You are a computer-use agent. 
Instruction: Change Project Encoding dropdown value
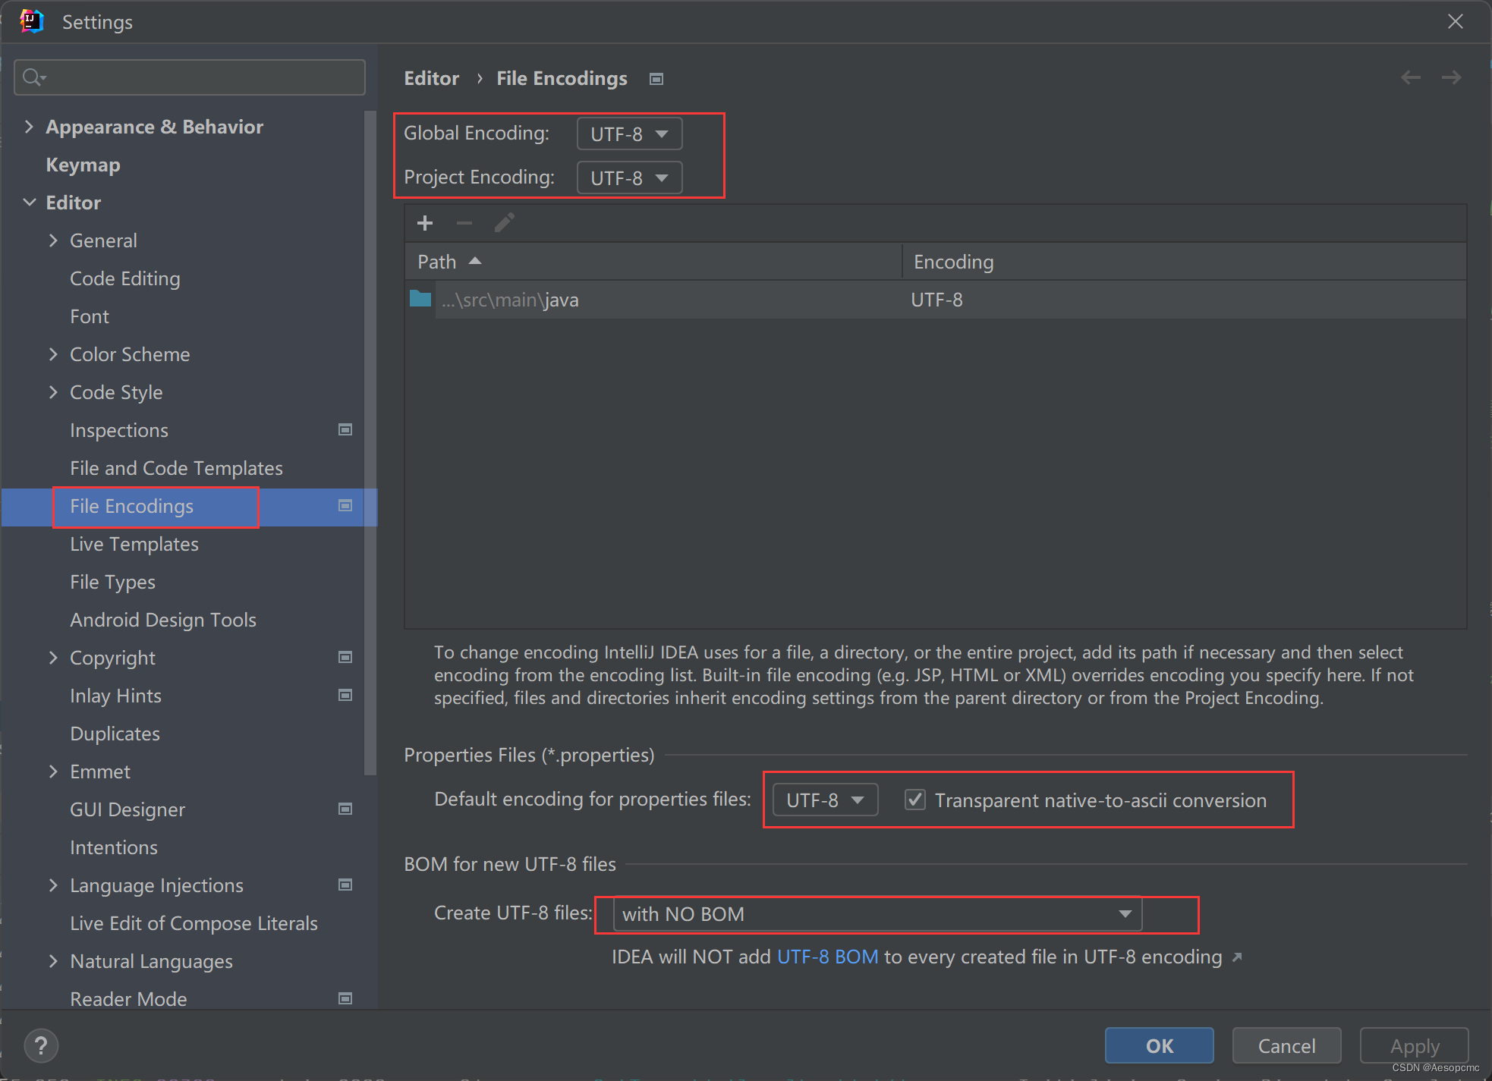coord(625,176)
